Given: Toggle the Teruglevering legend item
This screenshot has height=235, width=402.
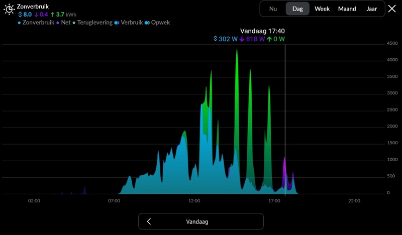Looking at the screenshot, I should (92, 23).
